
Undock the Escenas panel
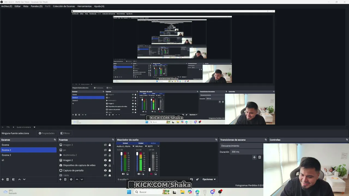pos(55,140)
